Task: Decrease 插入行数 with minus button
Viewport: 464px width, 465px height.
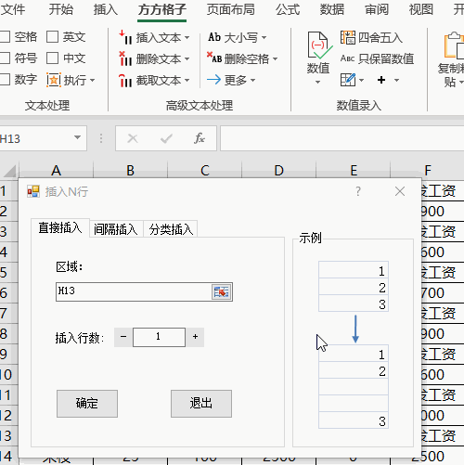Action: pos(123,337)
